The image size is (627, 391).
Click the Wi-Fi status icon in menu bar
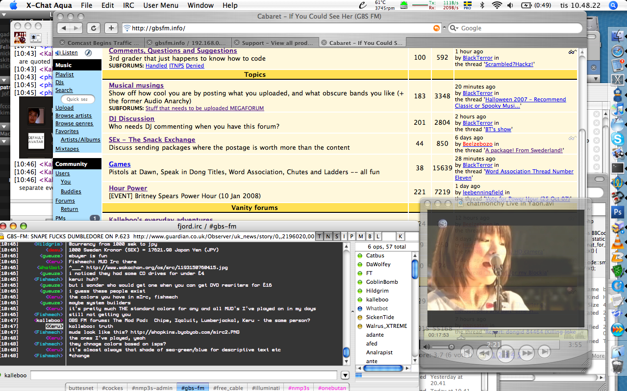[x=497, y=5]
